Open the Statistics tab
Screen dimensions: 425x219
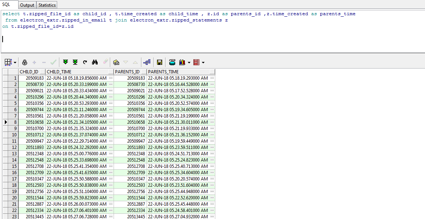pos(47,5)
